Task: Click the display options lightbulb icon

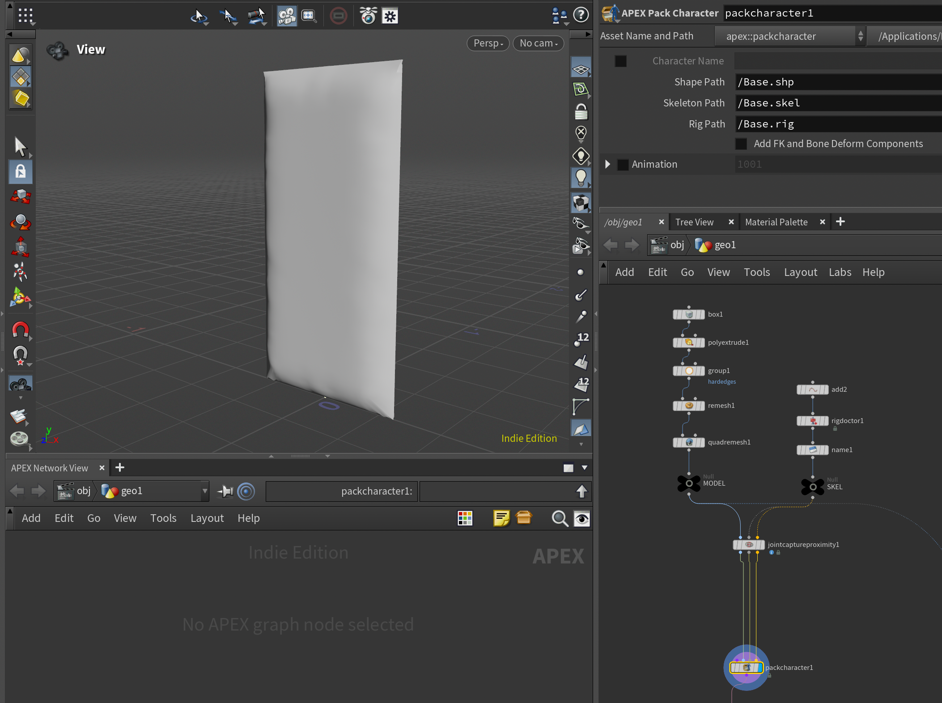Action: (581, 178)
